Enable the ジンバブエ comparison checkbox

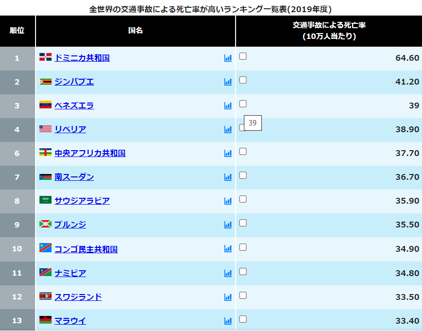[243, 80]
